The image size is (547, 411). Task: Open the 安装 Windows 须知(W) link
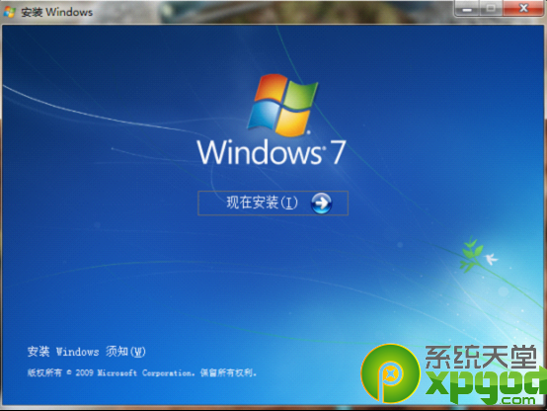tap(87, 352)
